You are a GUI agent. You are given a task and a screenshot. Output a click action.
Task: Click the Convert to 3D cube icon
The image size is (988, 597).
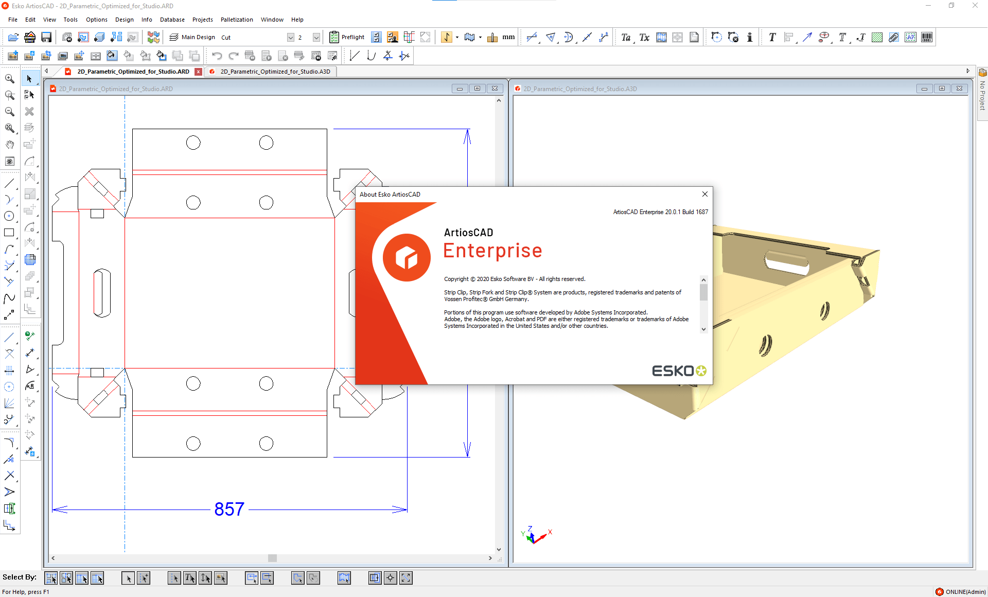100,37
